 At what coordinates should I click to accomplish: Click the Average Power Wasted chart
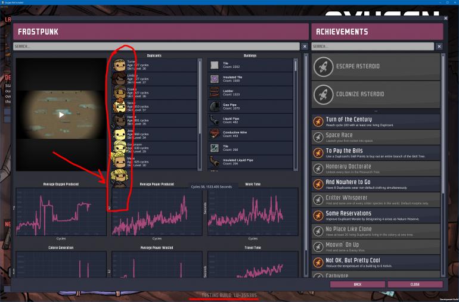point(157,264)
